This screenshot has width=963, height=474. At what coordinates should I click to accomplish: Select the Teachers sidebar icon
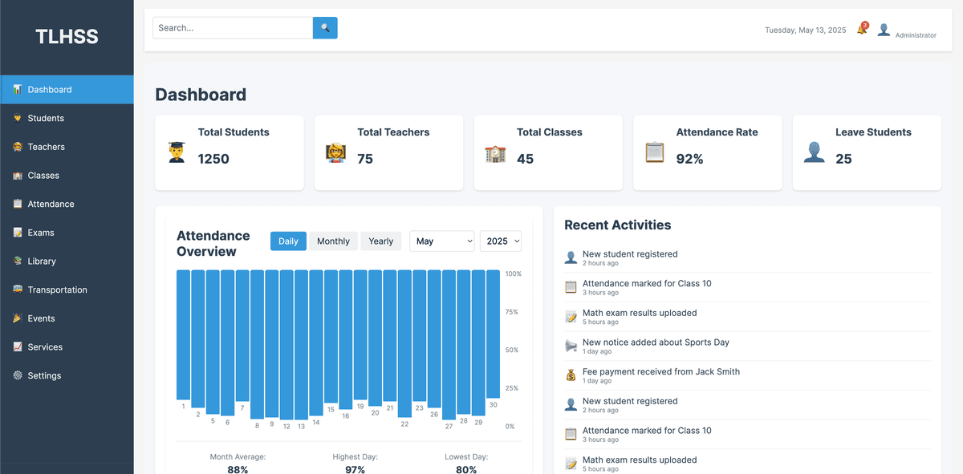[x=19, y=147]
